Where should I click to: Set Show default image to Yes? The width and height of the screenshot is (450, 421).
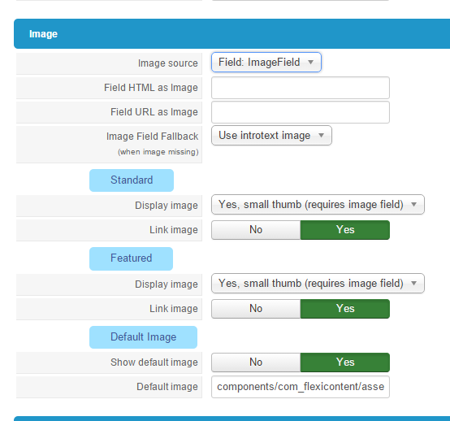pos(345,362)
